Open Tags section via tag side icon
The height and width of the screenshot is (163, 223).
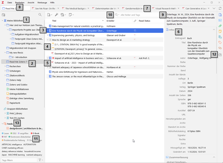[220, 42]
